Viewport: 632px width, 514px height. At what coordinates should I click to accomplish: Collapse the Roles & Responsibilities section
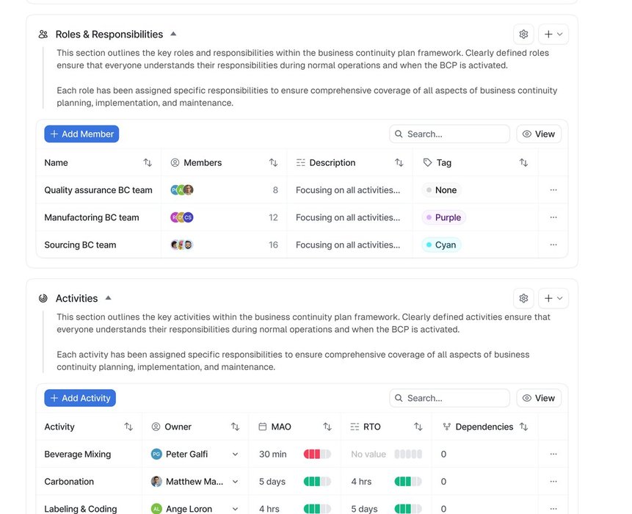coord(173,34)
